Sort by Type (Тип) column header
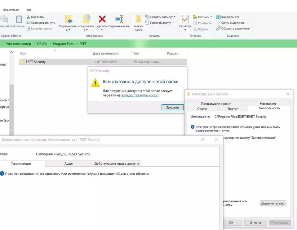Viewport: 297px width, 230px height. coord(148,53)
